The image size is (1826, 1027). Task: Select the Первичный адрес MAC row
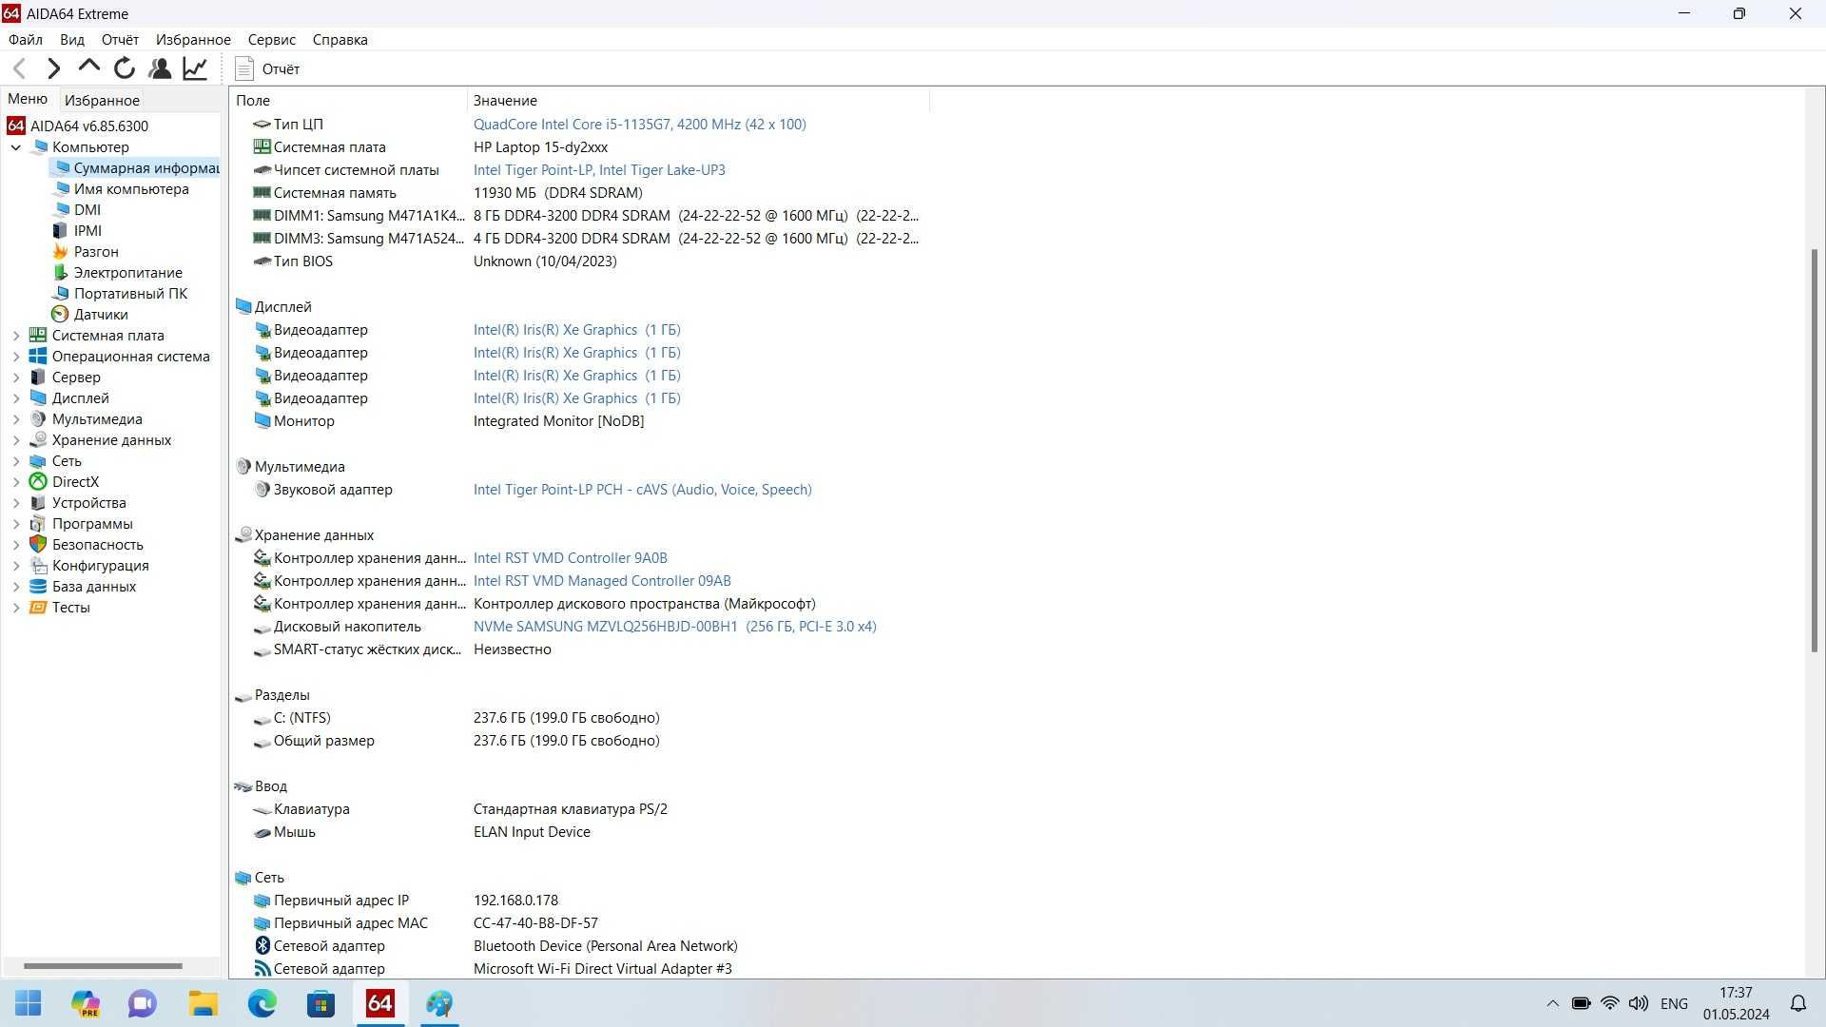tap(578, 923)
